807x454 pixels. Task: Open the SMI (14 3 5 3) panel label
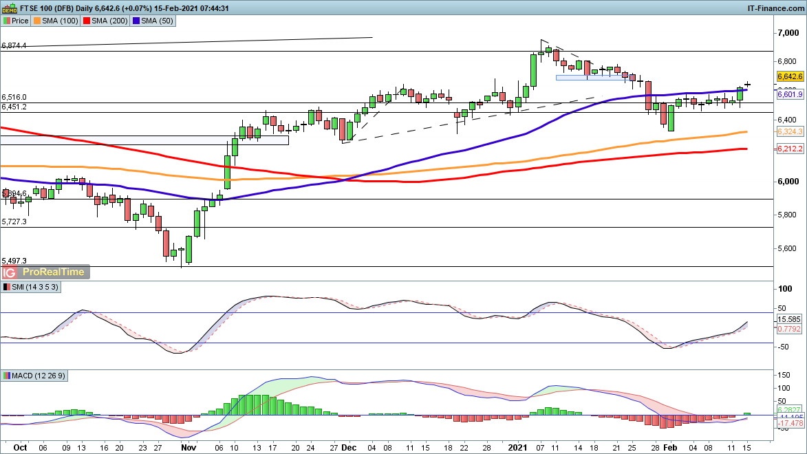tap(35, 286)
